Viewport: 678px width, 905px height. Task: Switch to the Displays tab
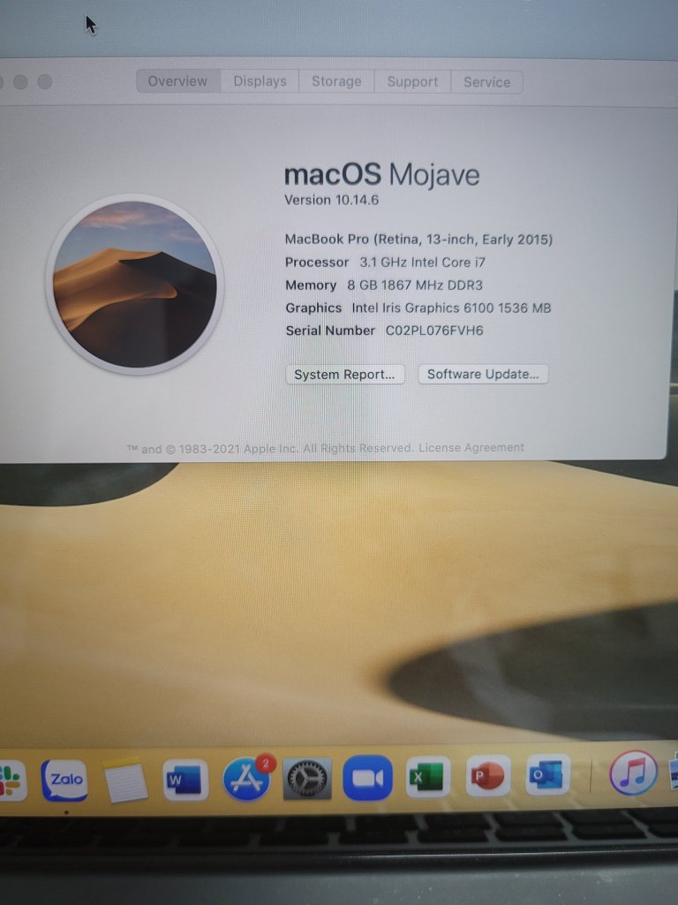(260, 81)
